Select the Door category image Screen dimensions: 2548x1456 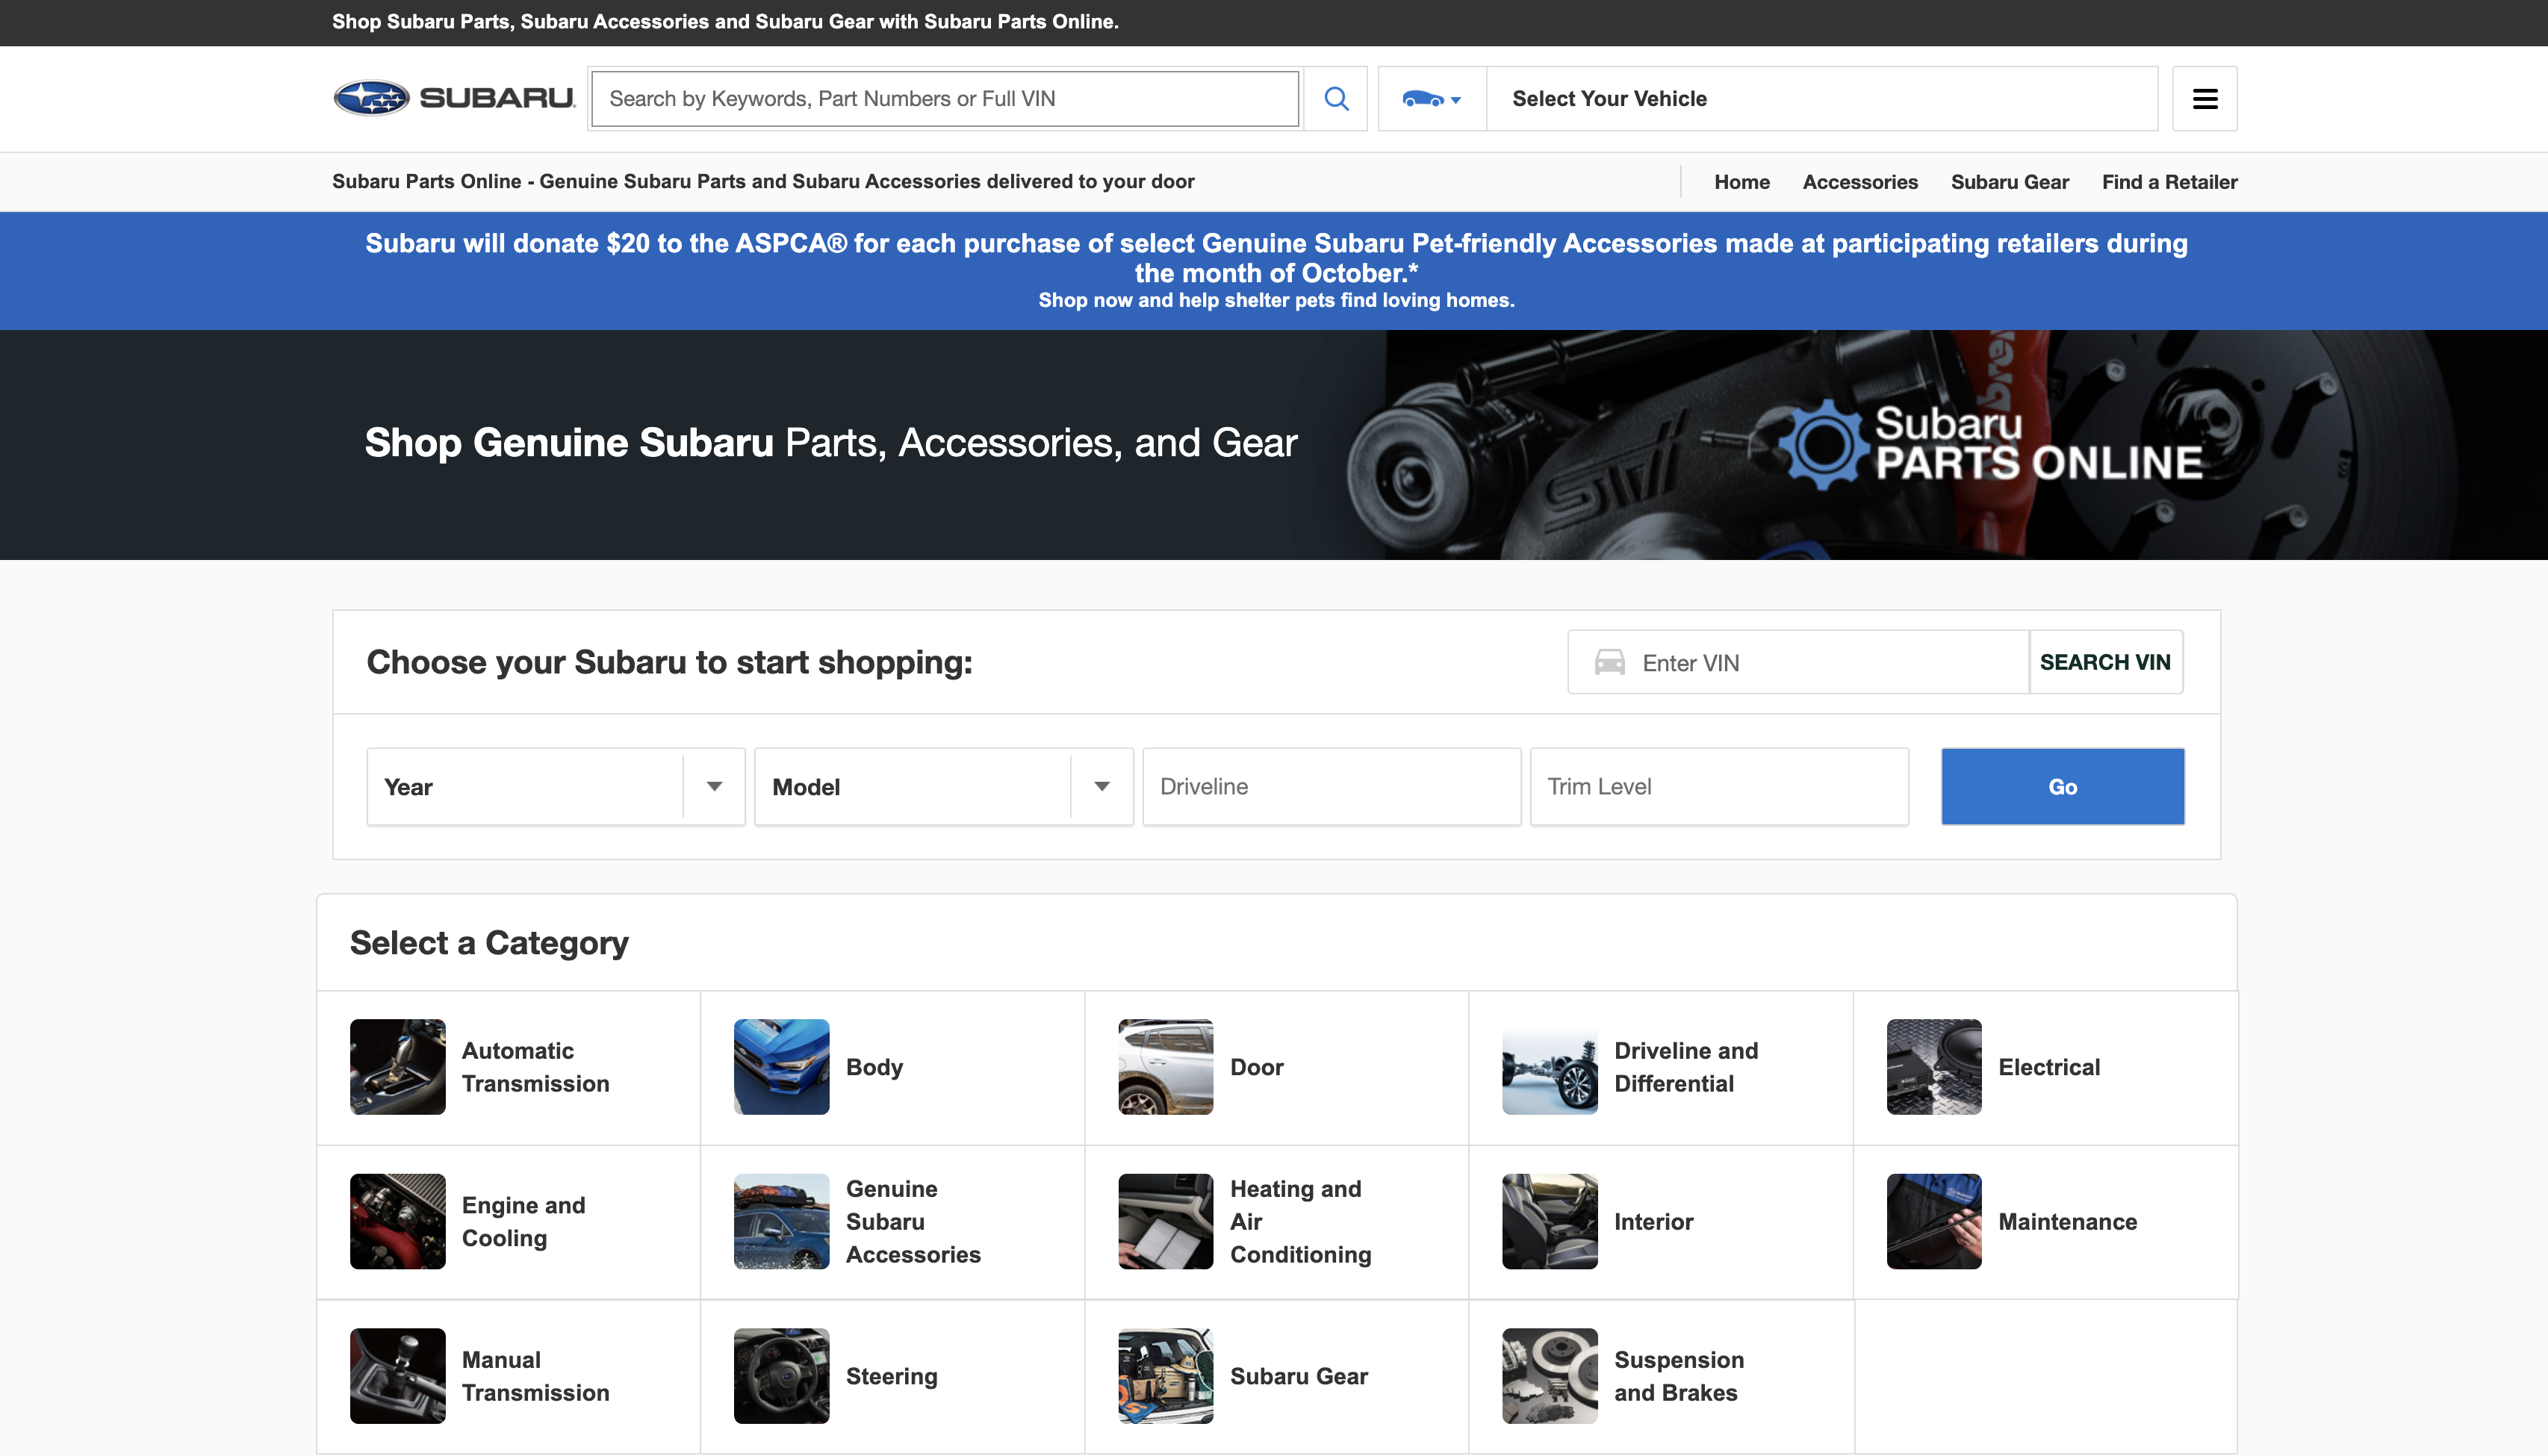coord(1166,1067)
